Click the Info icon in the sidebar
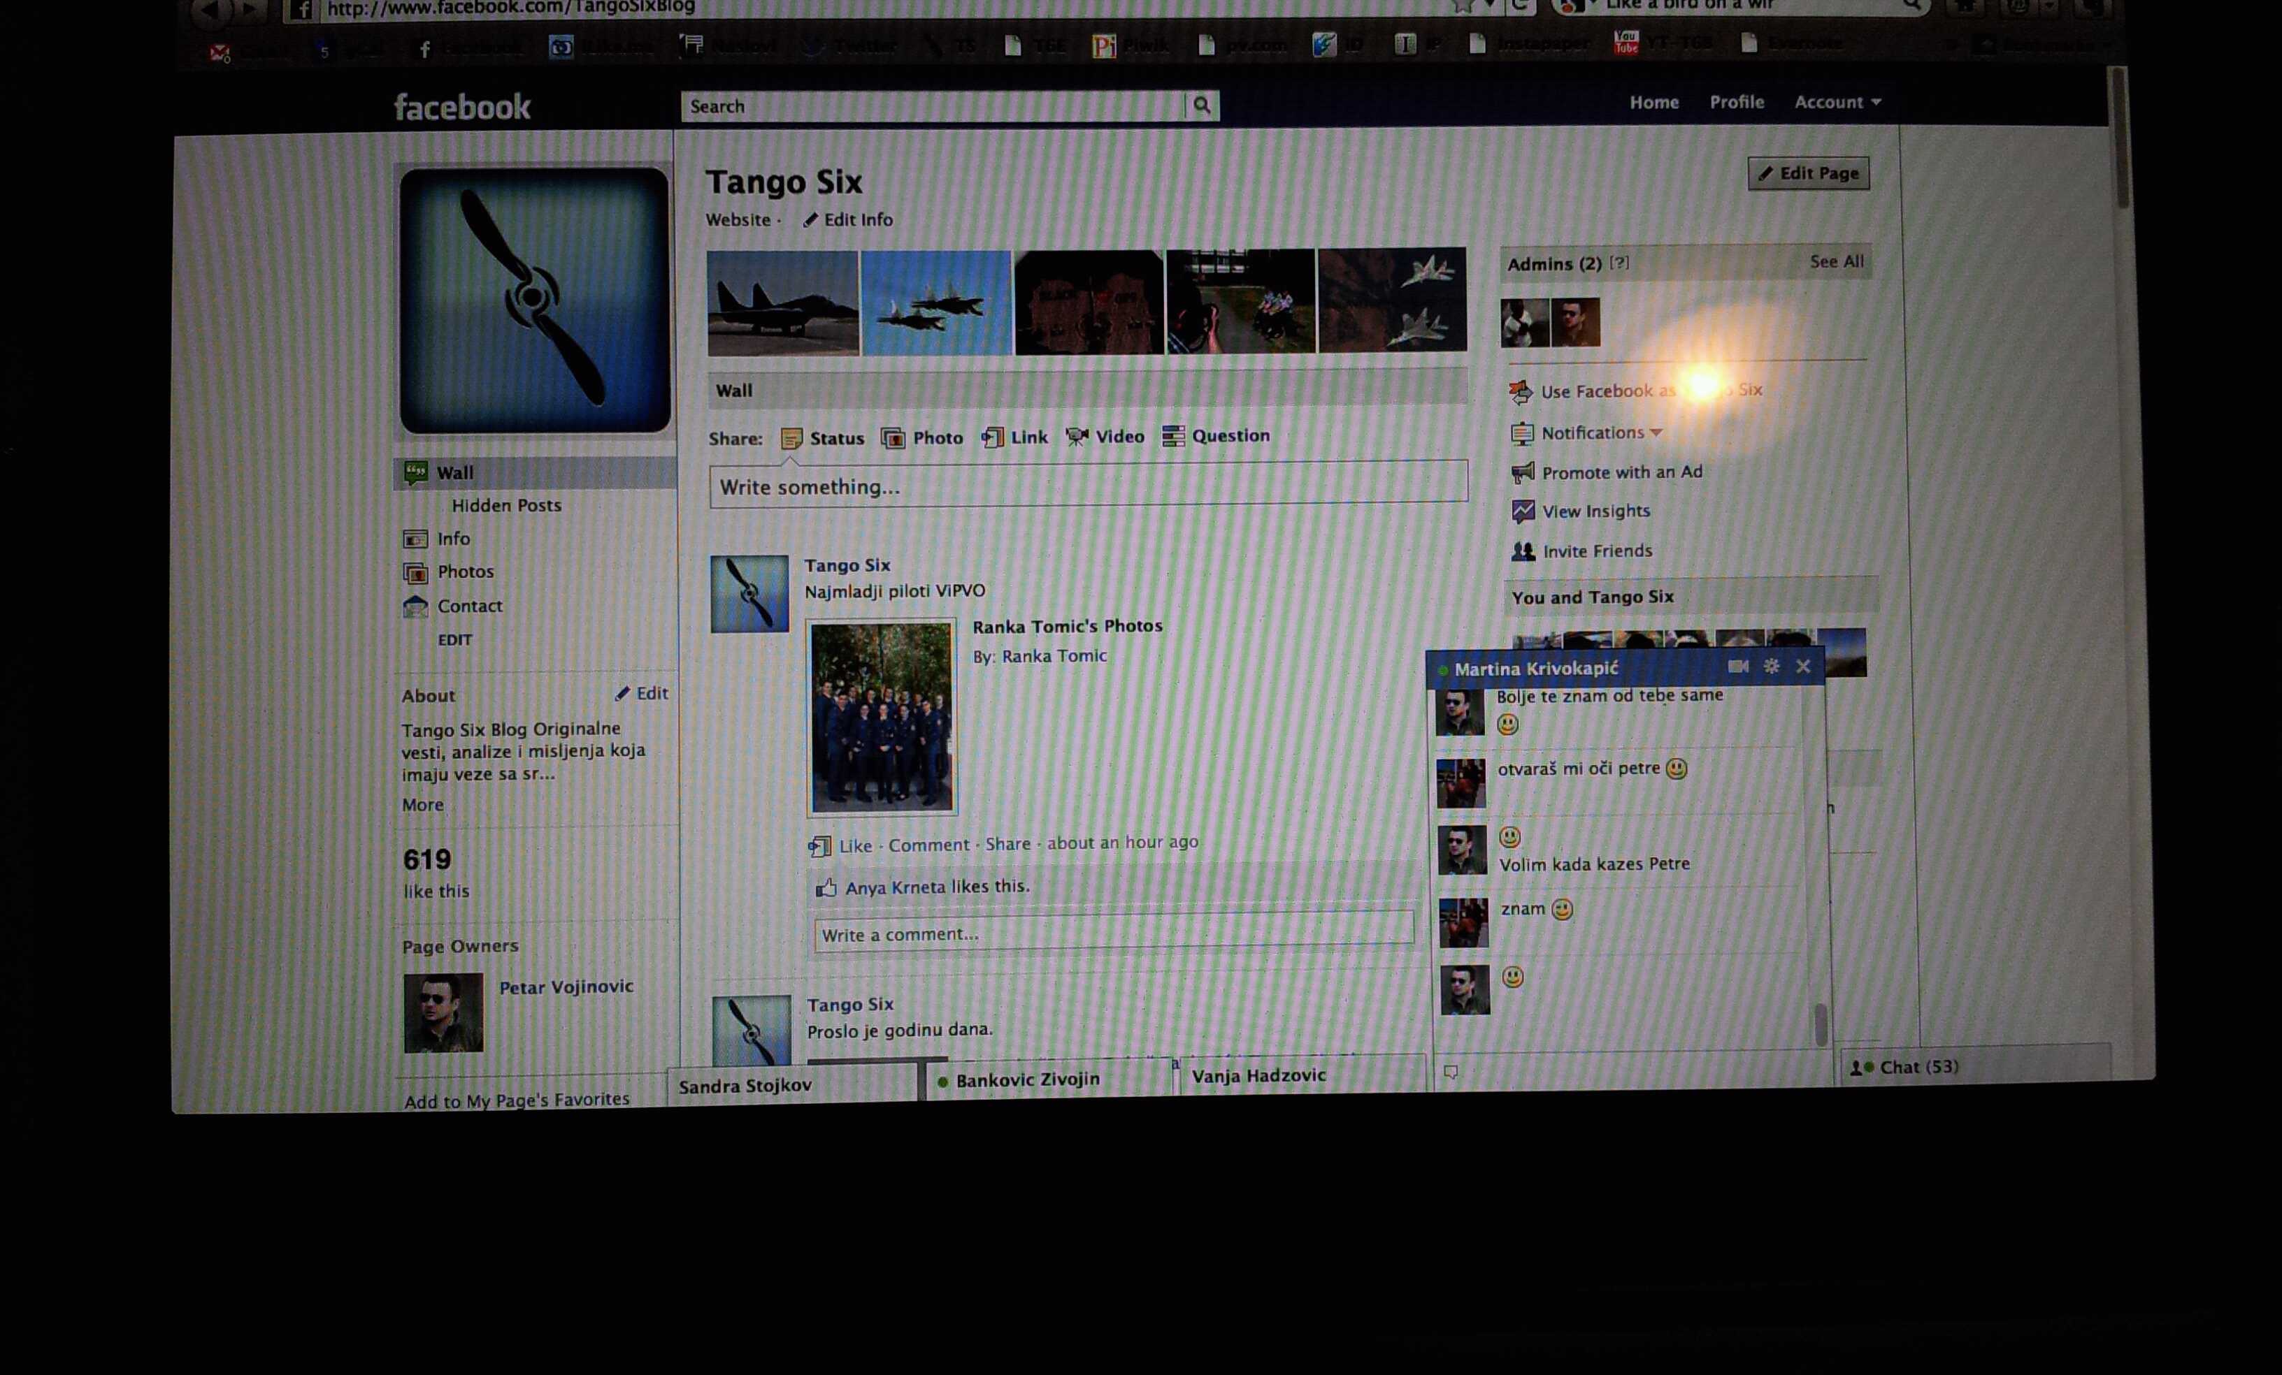 click(415, 539)
